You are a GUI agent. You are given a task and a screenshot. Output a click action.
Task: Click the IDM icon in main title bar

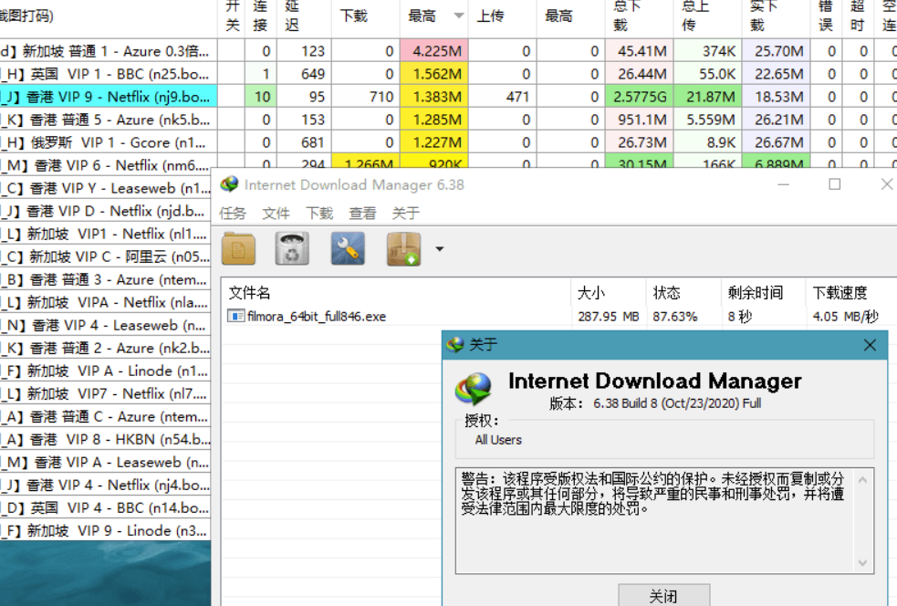coord(229,184)
